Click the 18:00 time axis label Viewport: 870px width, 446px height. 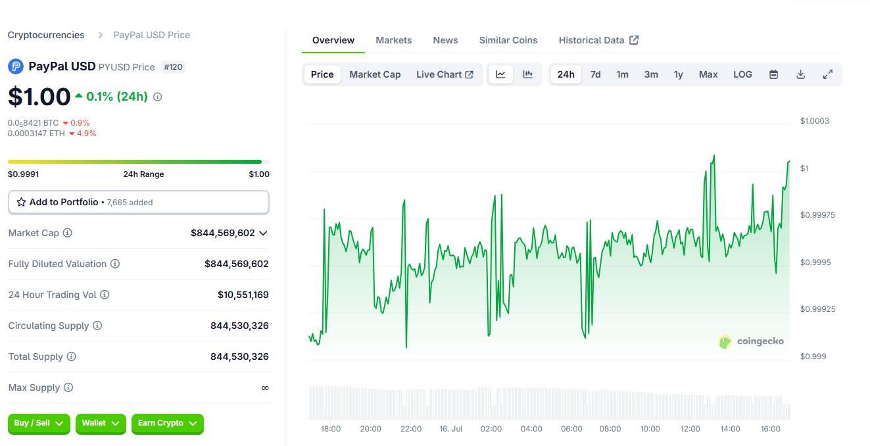tap(331, 429)
